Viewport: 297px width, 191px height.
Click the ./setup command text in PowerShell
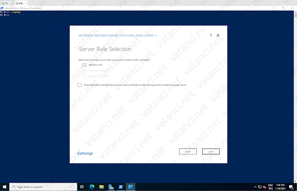pos(16,12)
